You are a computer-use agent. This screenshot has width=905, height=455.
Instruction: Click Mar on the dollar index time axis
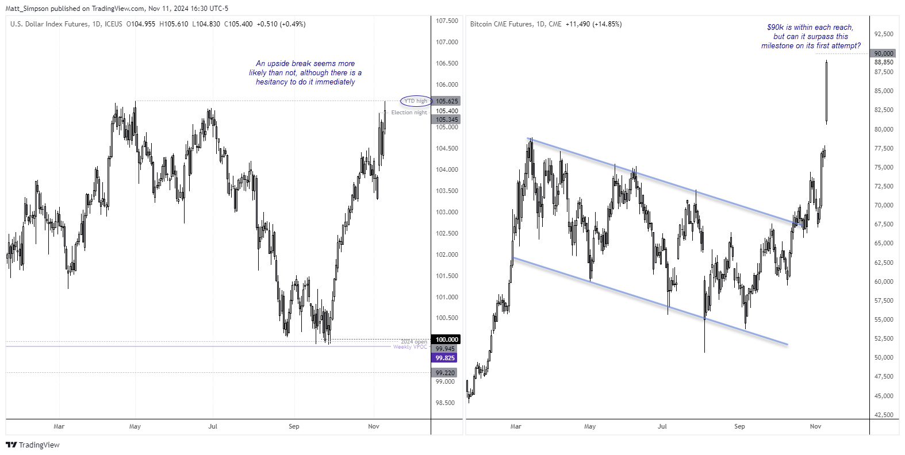[59, 426]
